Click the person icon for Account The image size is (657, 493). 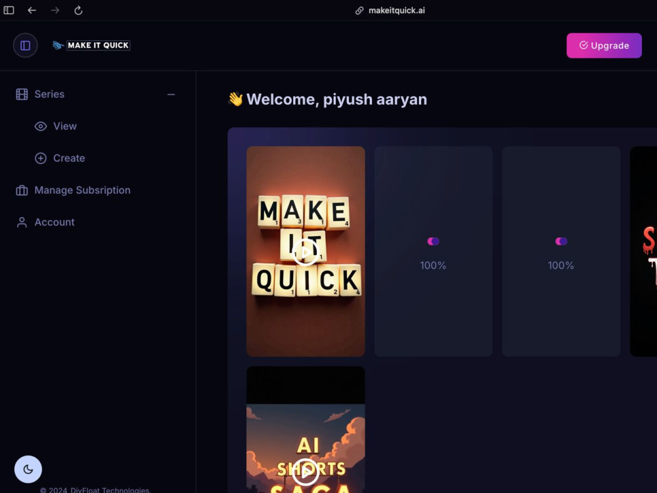pos(22,222)
